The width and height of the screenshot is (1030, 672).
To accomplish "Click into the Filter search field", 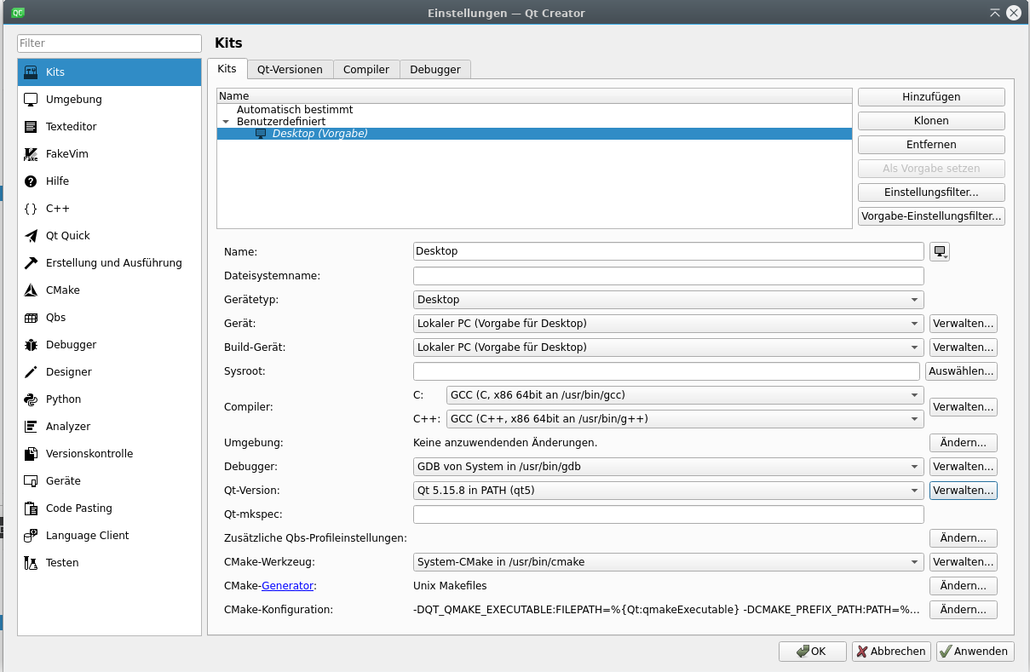I will point(109,43).
